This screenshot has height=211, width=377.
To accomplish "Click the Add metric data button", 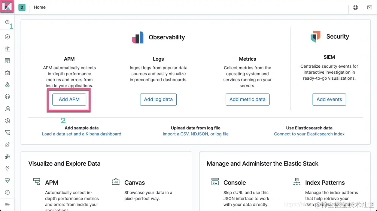I will (247, 100).
